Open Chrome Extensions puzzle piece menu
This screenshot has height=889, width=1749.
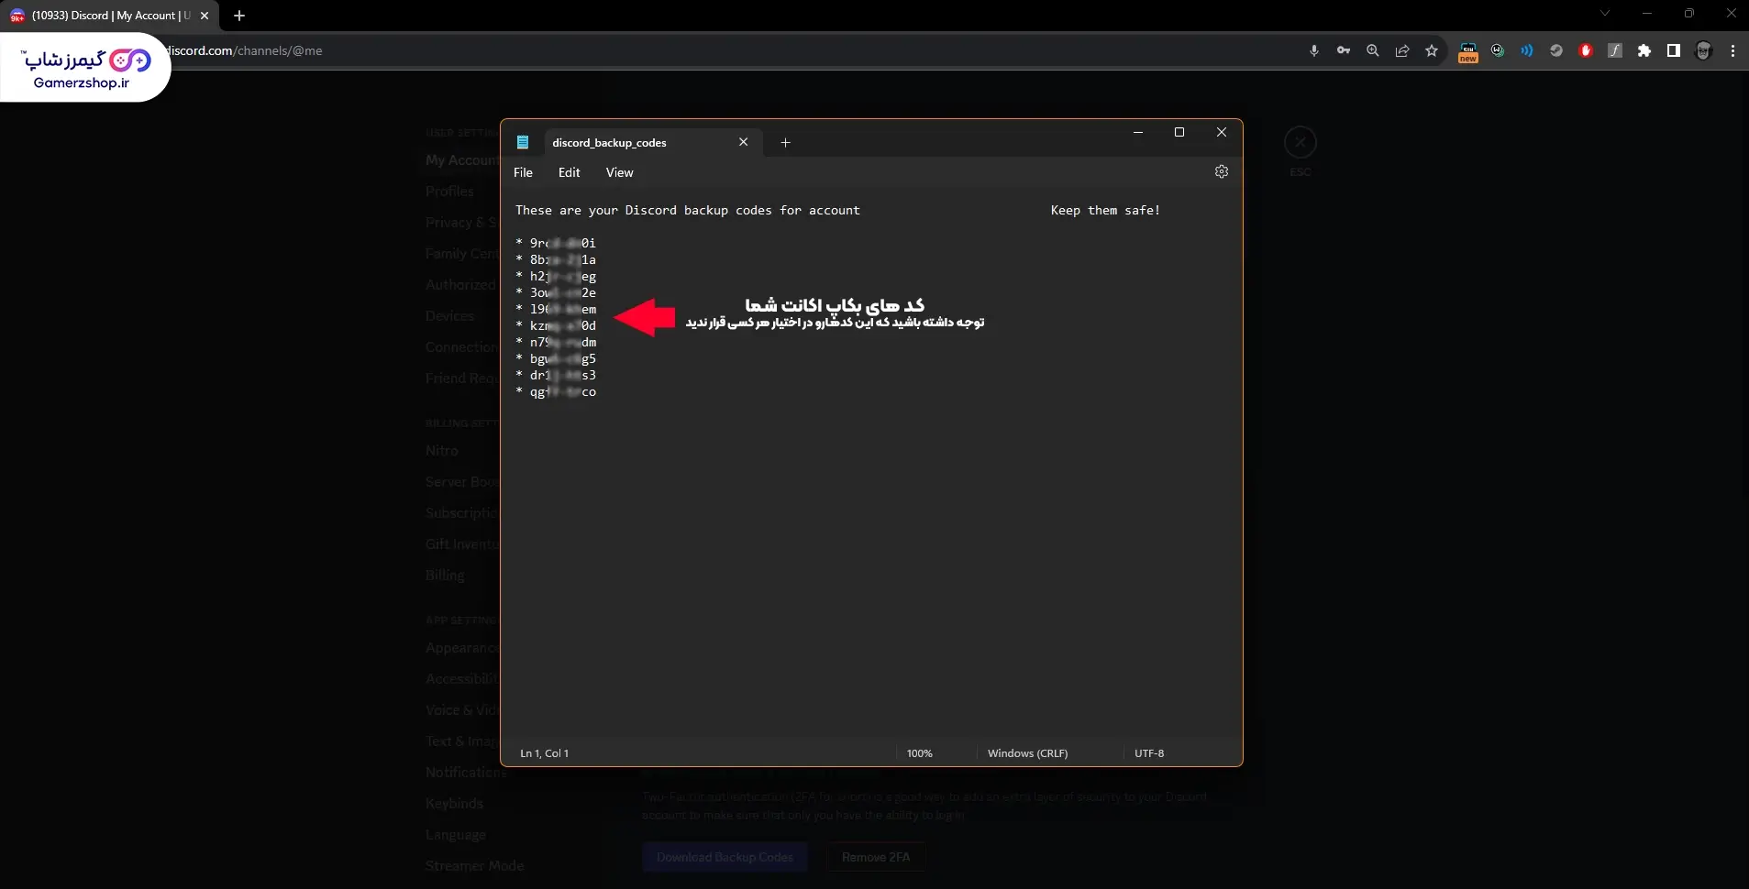(1644, 50)
